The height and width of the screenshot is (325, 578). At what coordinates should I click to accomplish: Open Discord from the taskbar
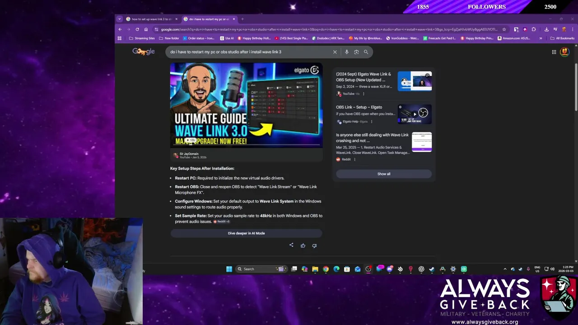[390, 269]
